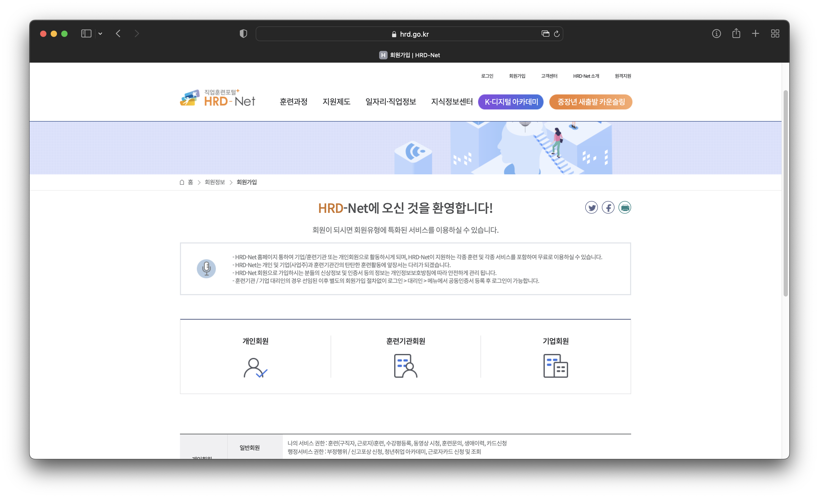The width and height of the screenshot is (819, 498).
Task: Click the 일반회원 table cell
Action: pos(255,447)
